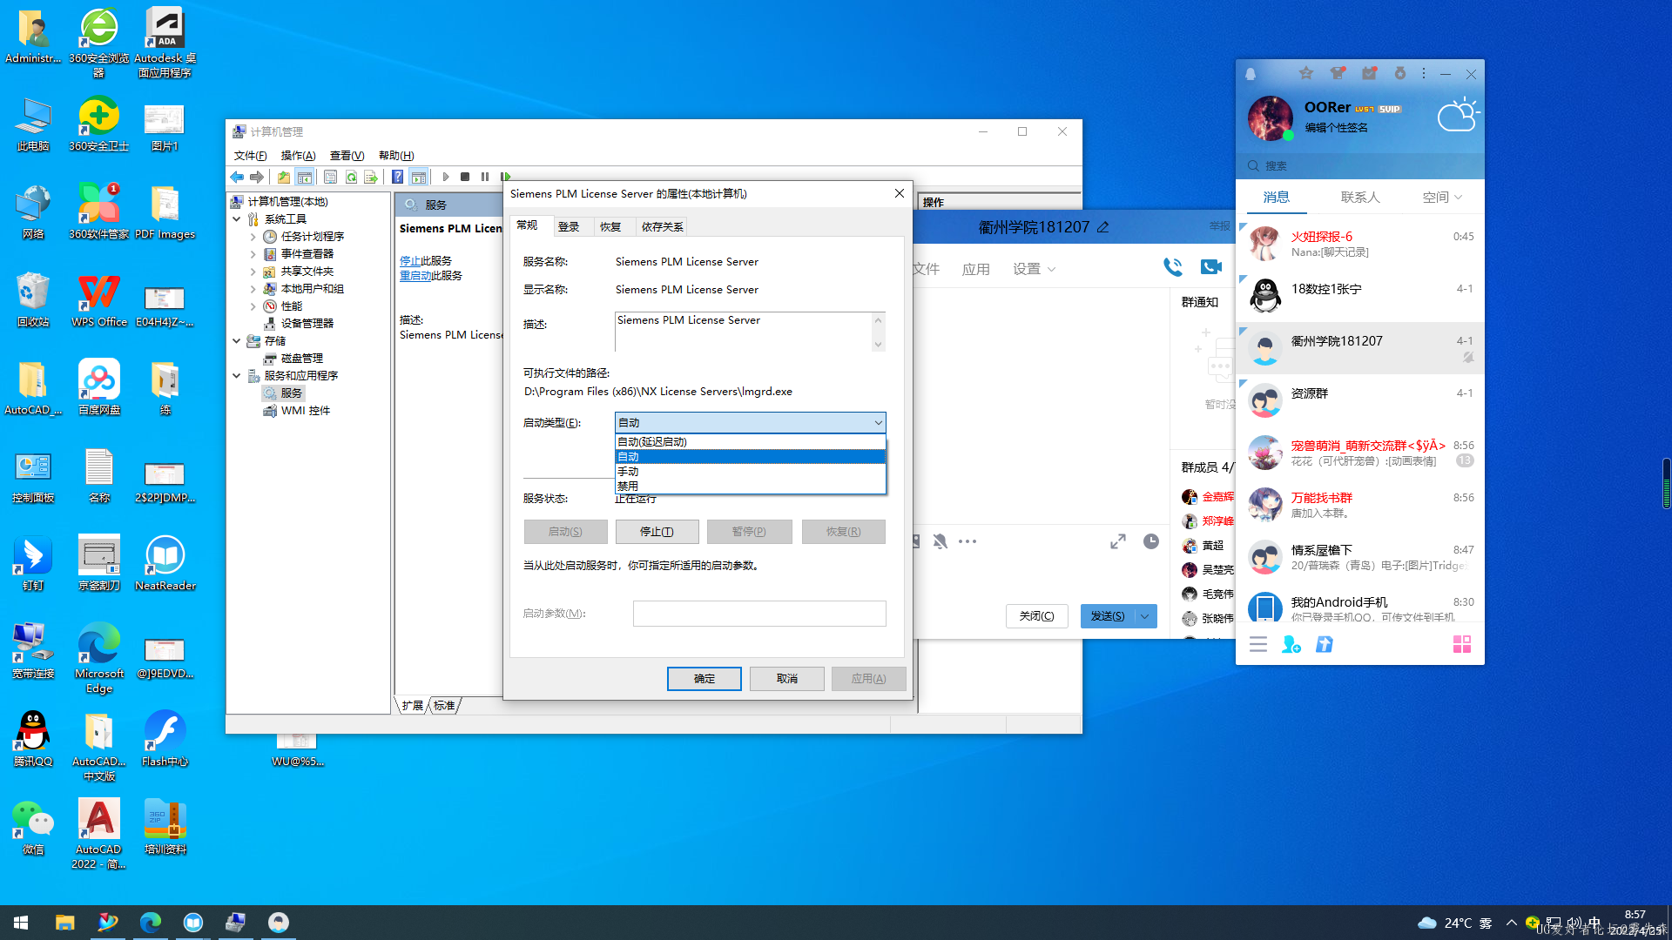Show hidden tray icons chevron
The image size is (1672, 940).
pyautogui.click(x=1511, y=923)
